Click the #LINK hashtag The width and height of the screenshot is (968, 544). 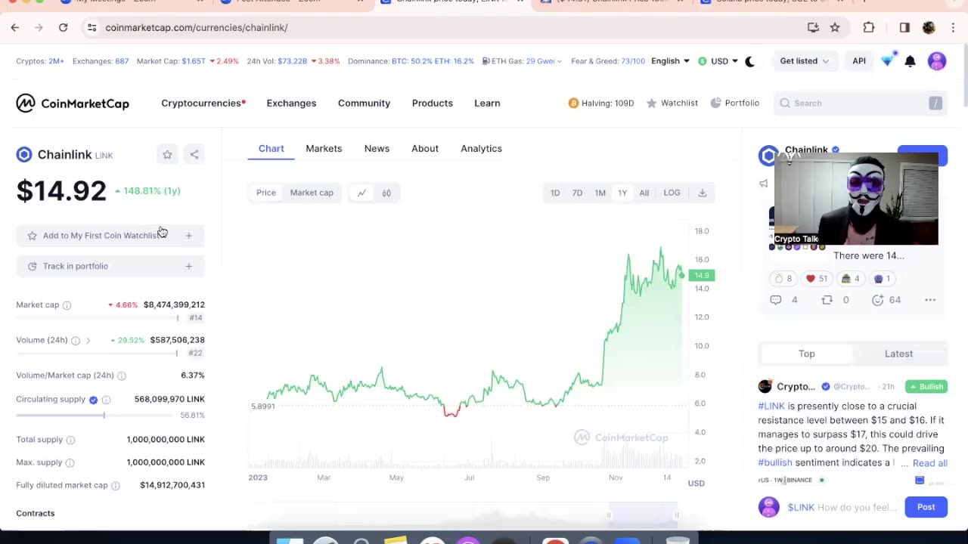pyautogui.click(x=771, y=406)
